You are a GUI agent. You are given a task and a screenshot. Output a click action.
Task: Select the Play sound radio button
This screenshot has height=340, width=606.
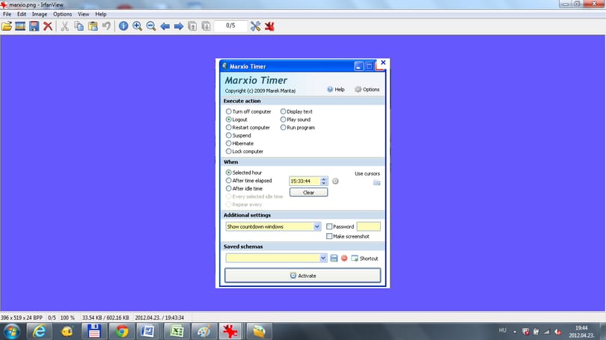point(284,120)
